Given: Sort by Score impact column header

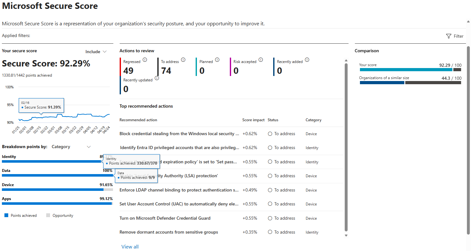Looking at the screenshot, I should click(x=253, y=120).
